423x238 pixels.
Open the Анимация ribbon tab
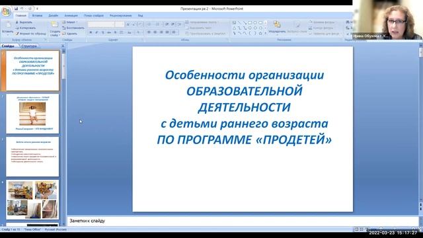(x=71, y=16)
